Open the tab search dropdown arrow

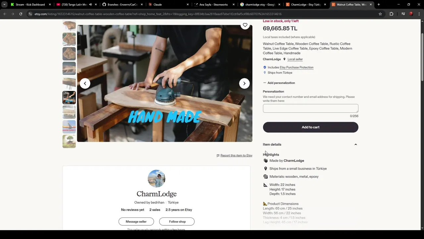[x=4, y=4]
